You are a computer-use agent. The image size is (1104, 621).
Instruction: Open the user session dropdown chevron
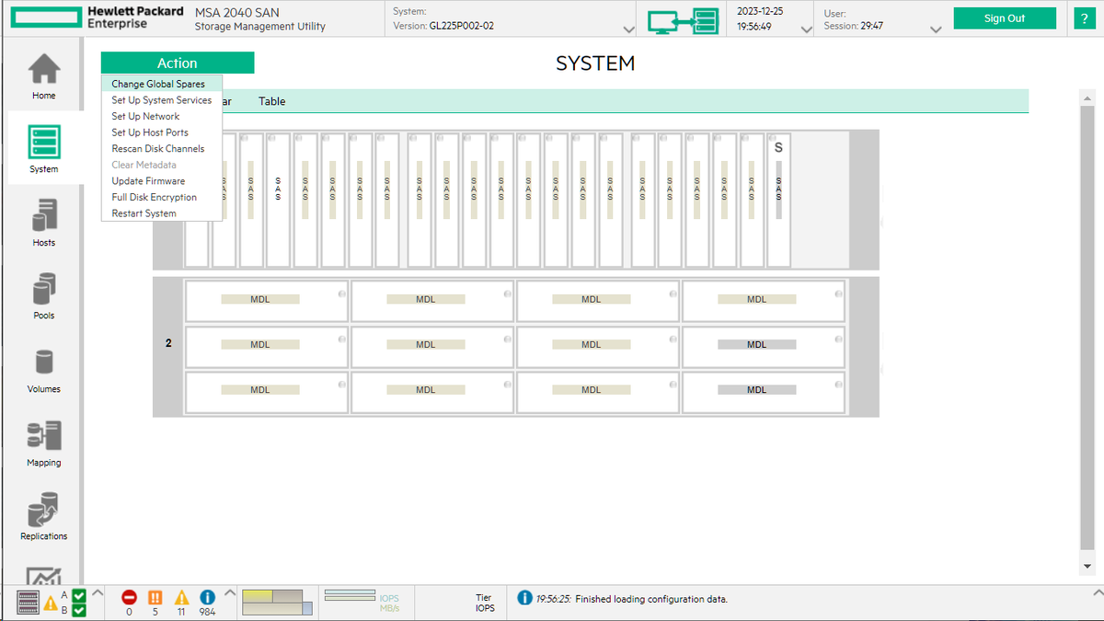coord(936,29)
